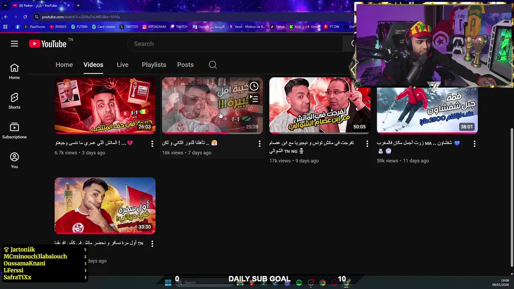Viewport: 514px width, 289px height.
Task: Open the TWITCH bookmark
Action: [x=179, y=27]
